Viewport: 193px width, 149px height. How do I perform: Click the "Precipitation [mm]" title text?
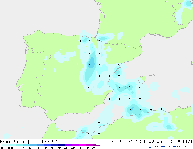coord(20,142)
